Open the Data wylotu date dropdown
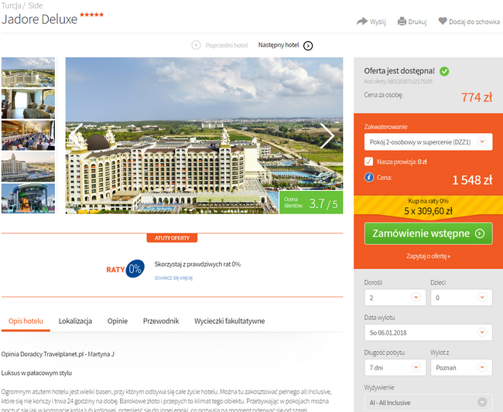503x412 pixels. [428, 332]
